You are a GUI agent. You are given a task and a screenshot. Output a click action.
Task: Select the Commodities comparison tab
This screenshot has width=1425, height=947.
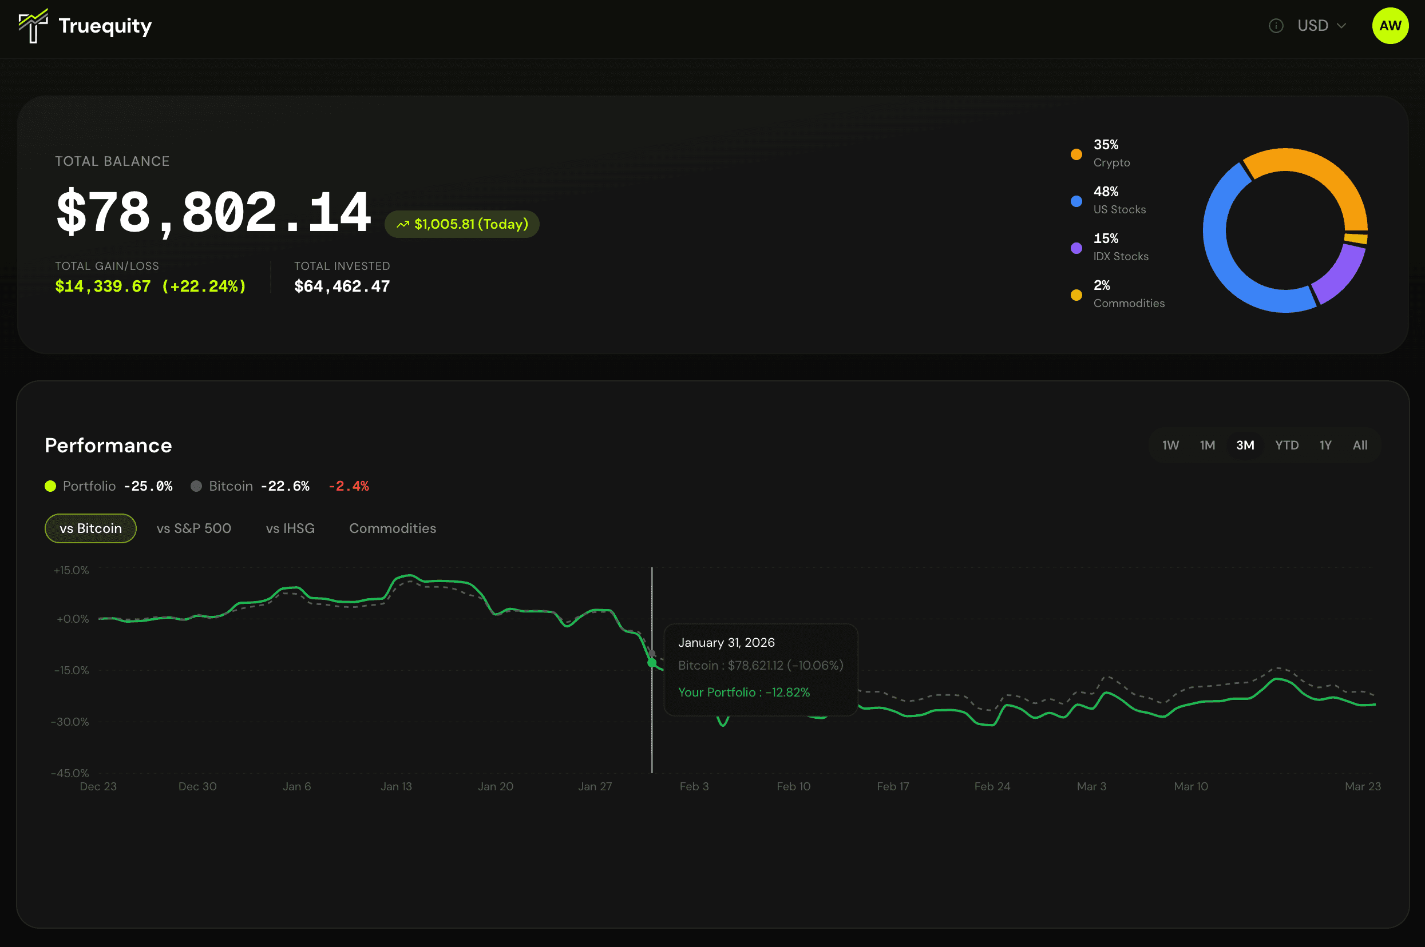point(392,528)
